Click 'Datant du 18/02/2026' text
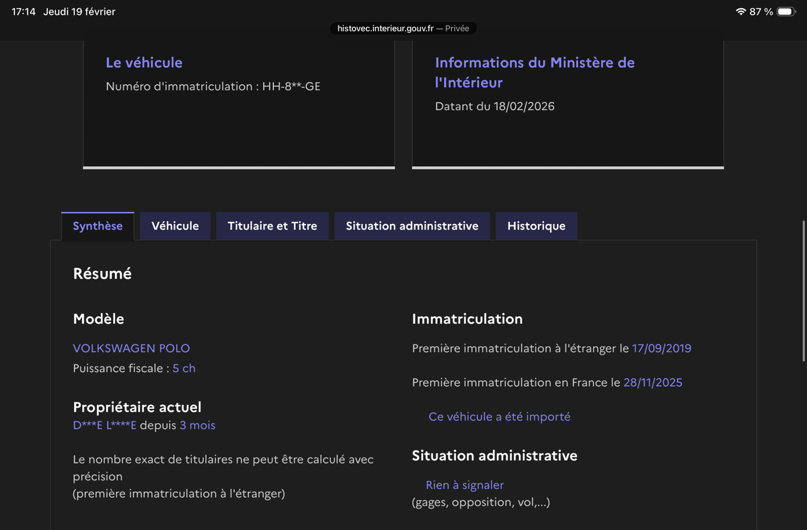Image resolution: width=807 pixels, height=530 pixels. [495, 106]
